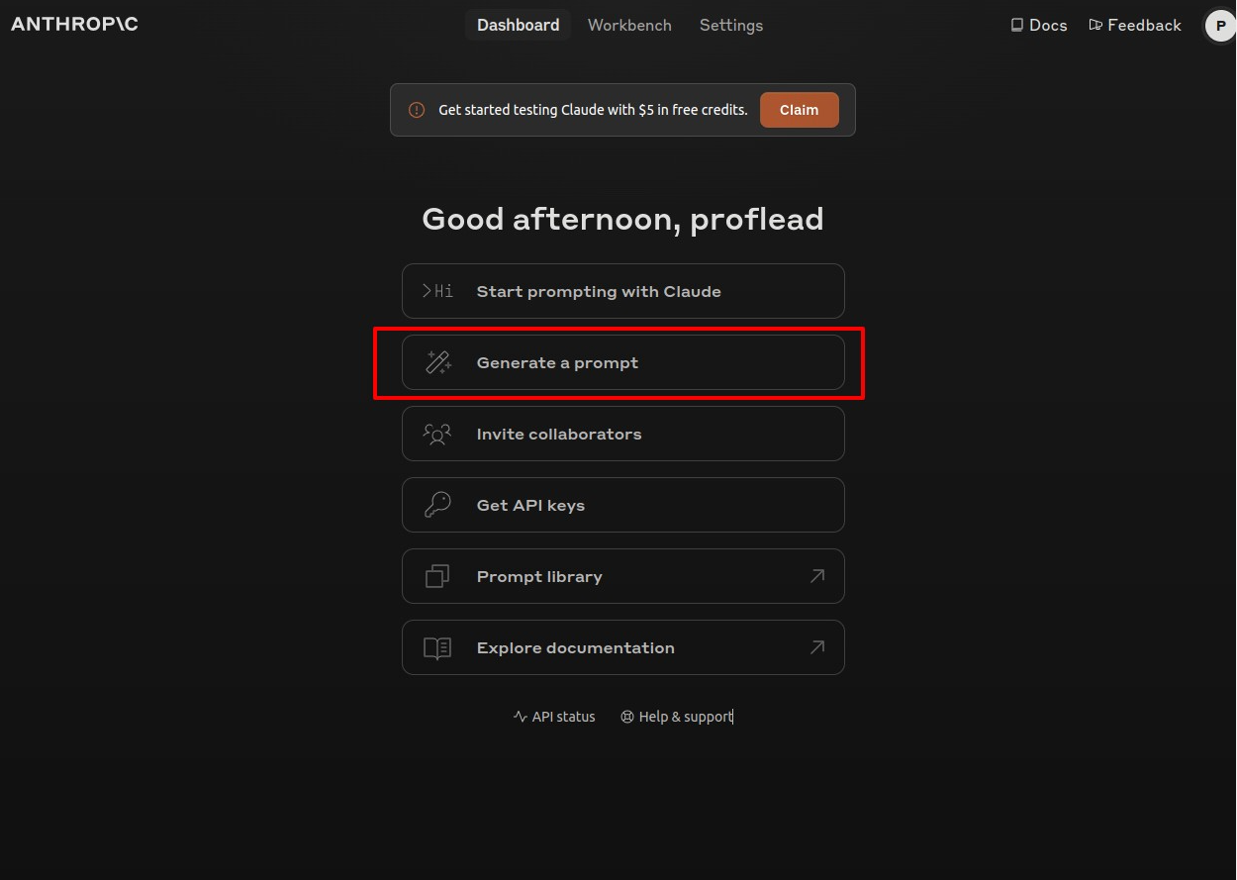1237x880 pixels.
Task: Click the >Hi prompt icon
Action: point(437,291)
